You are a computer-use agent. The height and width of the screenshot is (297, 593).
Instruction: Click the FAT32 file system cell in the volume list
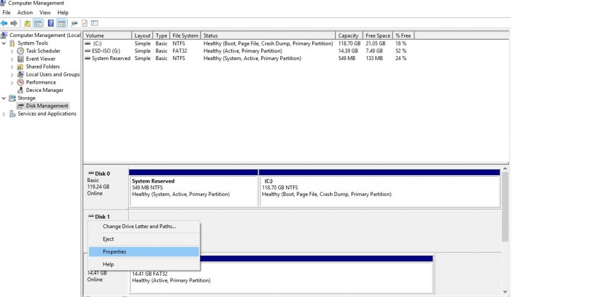coord(180,51)
